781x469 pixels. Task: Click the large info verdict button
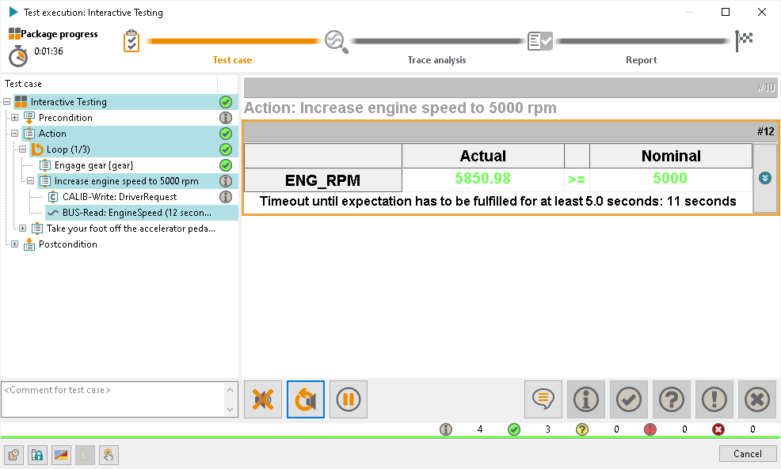click(586, 399)
